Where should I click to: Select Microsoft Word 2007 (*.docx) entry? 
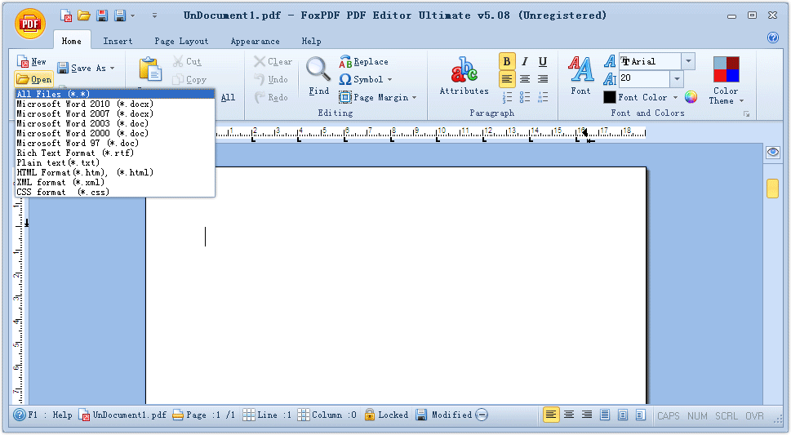[x=115, y=113]
